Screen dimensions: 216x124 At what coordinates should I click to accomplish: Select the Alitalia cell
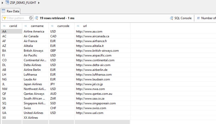pos(35,46)
